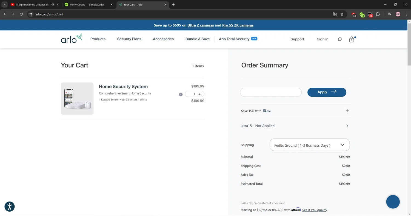Expand the Save 15% with ID.me section
The image size is (411, 216).
(x=347, y=111)
